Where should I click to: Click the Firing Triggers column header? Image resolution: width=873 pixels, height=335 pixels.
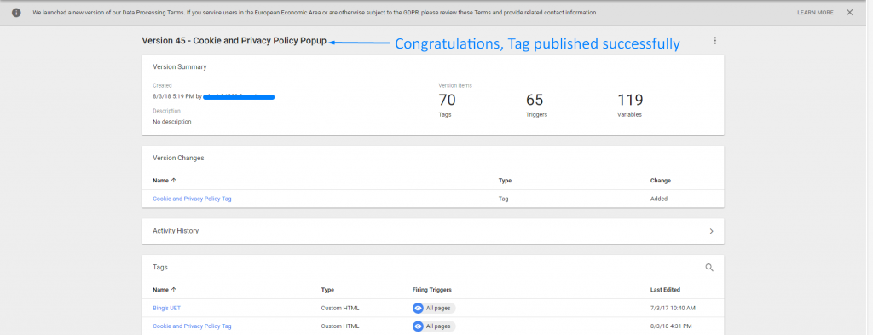pos(431,289)
